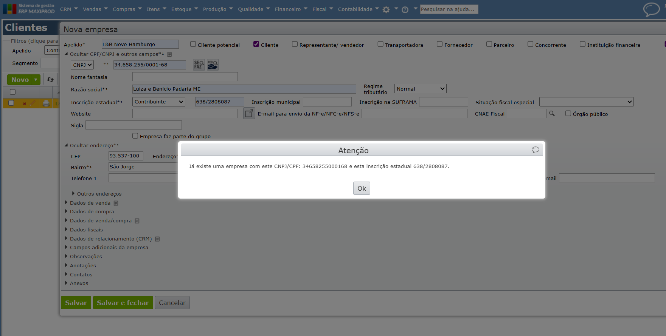Click the Salvar button
666x336 pixels.
pyautogui.click(x=76, y=303)
